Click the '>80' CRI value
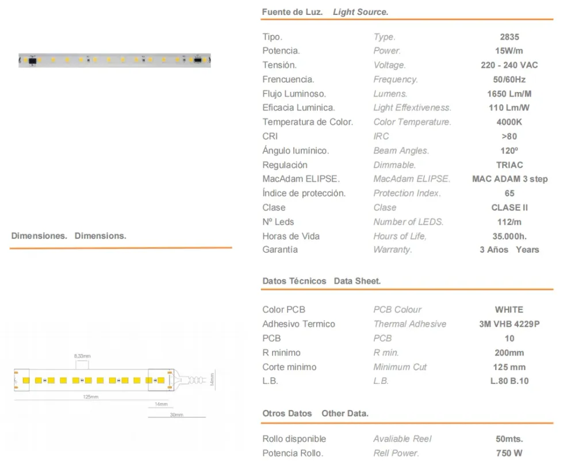Viewport: 575px width, 461px height. 509,136
